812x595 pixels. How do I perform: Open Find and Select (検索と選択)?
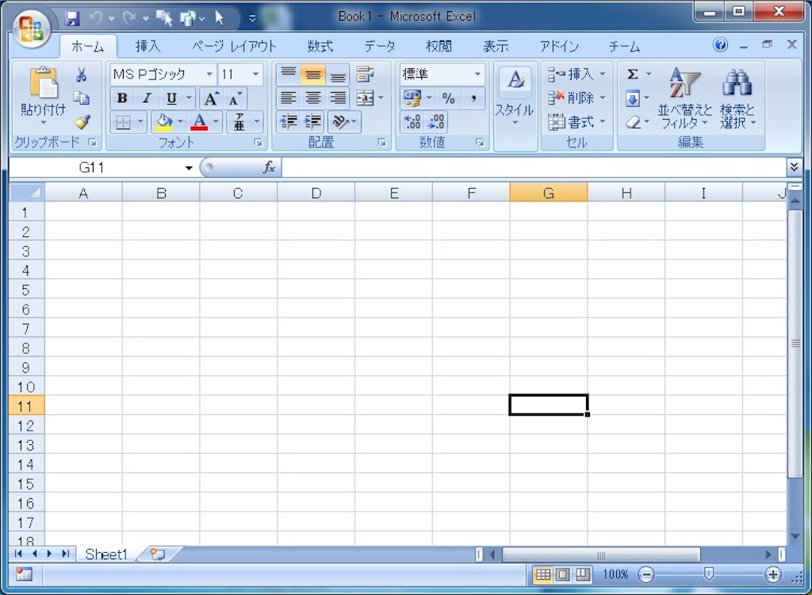tap(737, 98)
